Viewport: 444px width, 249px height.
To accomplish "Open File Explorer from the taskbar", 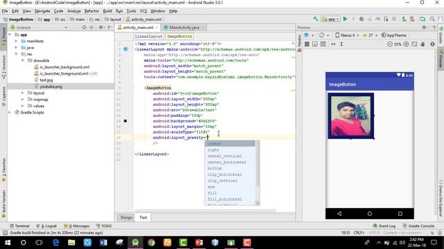I will [71, 243].
